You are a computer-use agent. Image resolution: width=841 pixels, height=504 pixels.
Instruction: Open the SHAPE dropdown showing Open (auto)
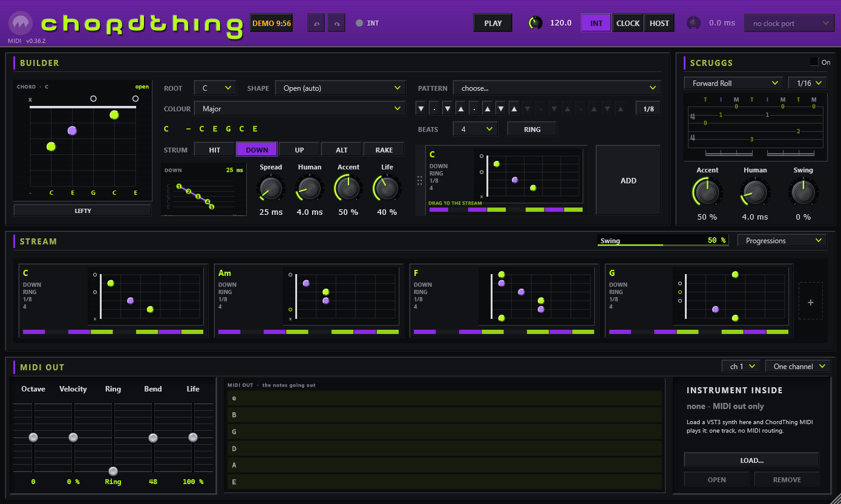pyautogui.click(x=340, y=88)
